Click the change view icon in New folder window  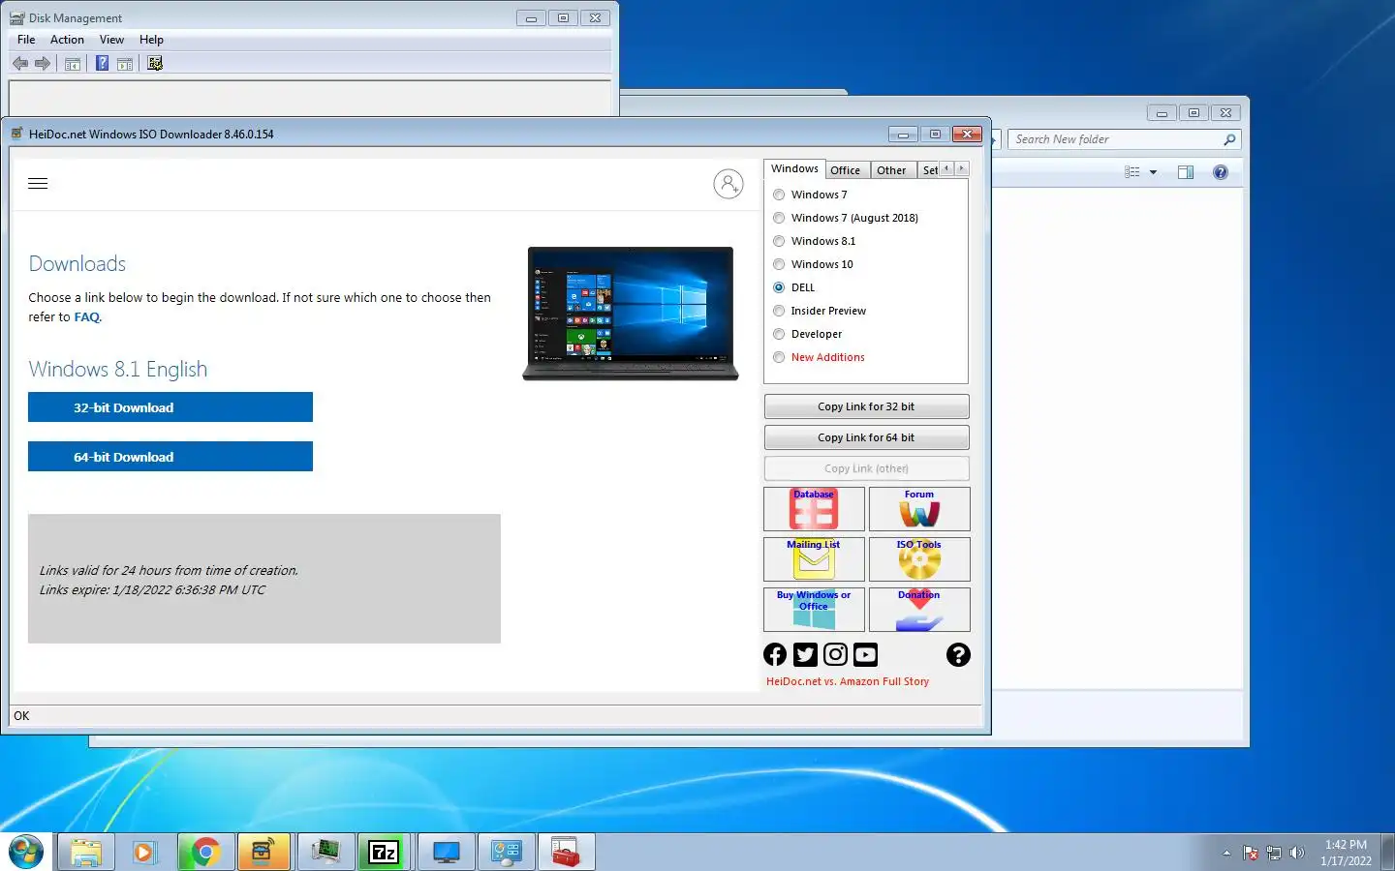coord(1131,172)
